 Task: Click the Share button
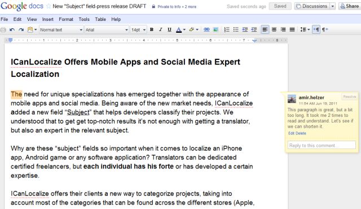pyautogui.click(x=350, y=6)
